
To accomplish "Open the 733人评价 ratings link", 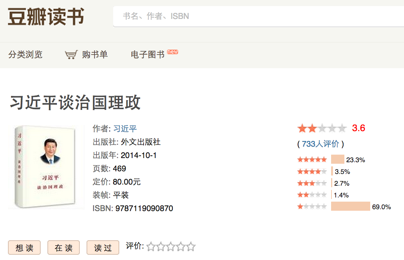I will pyautogui.click(x=320, y=144).
